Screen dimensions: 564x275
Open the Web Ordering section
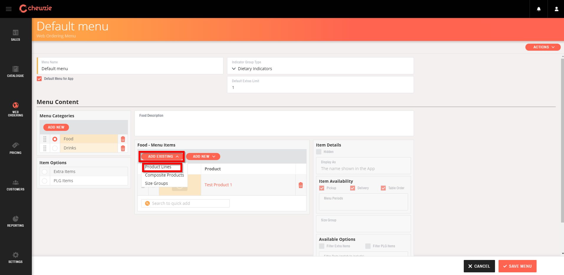tap(16, 109)
